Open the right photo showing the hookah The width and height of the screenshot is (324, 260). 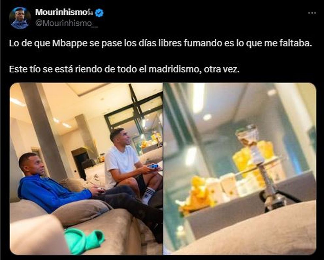tap(240, 169)
